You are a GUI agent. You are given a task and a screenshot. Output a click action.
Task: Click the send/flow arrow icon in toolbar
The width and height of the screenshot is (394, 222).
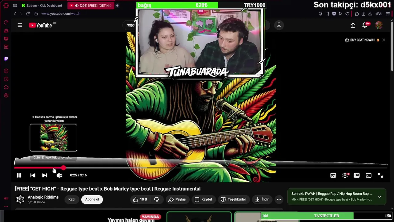[340, 14]
